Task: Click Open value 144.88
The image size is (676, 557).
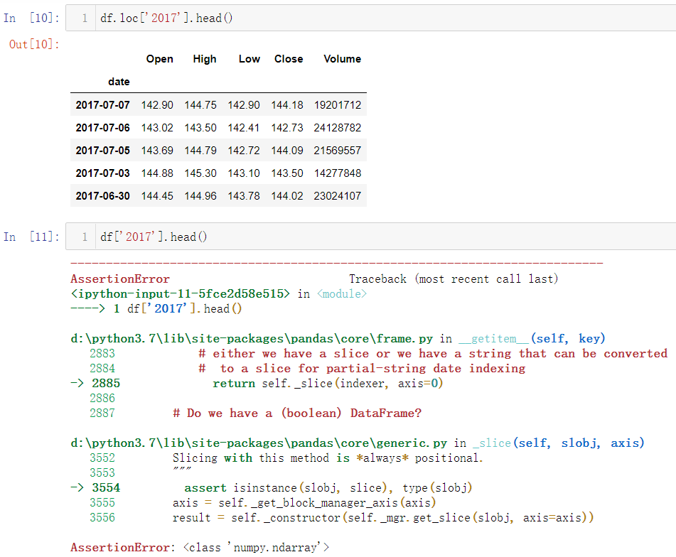Action: coord(157,173)
